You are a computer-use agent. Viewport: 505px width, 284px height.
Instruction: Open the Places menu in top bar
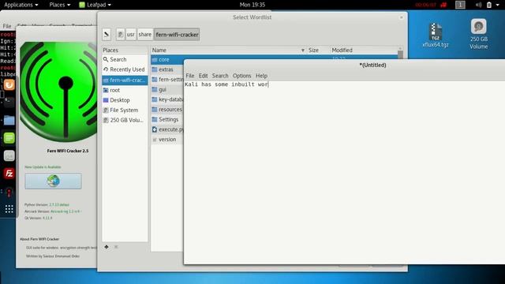60,5
